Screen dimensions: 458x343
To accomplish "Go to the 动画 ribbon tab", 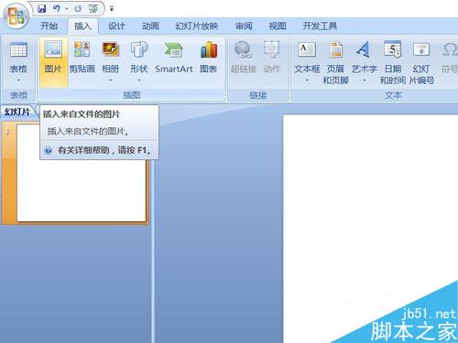I will pyautogui.click(x=150, y=26).
